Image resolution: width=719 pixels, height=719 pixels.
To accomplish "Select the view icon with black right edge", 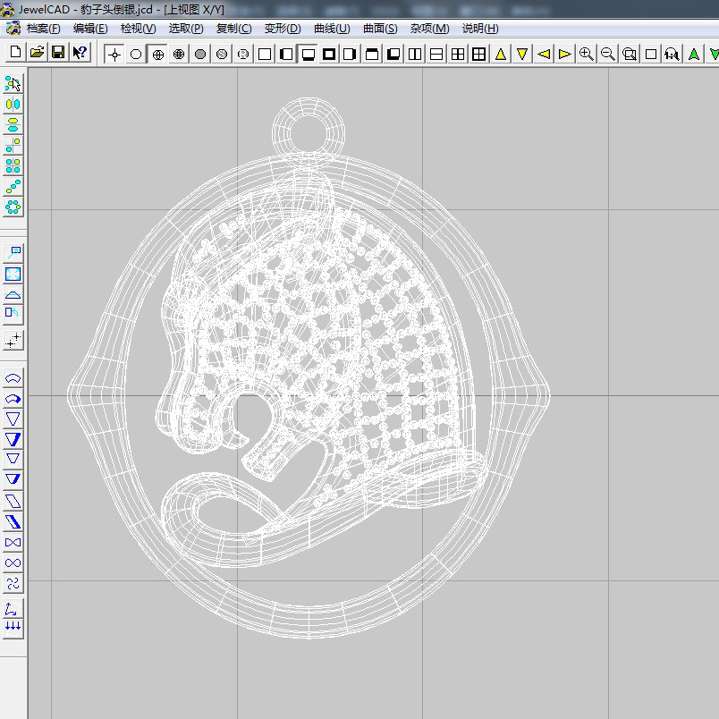I will pos(351,55).
